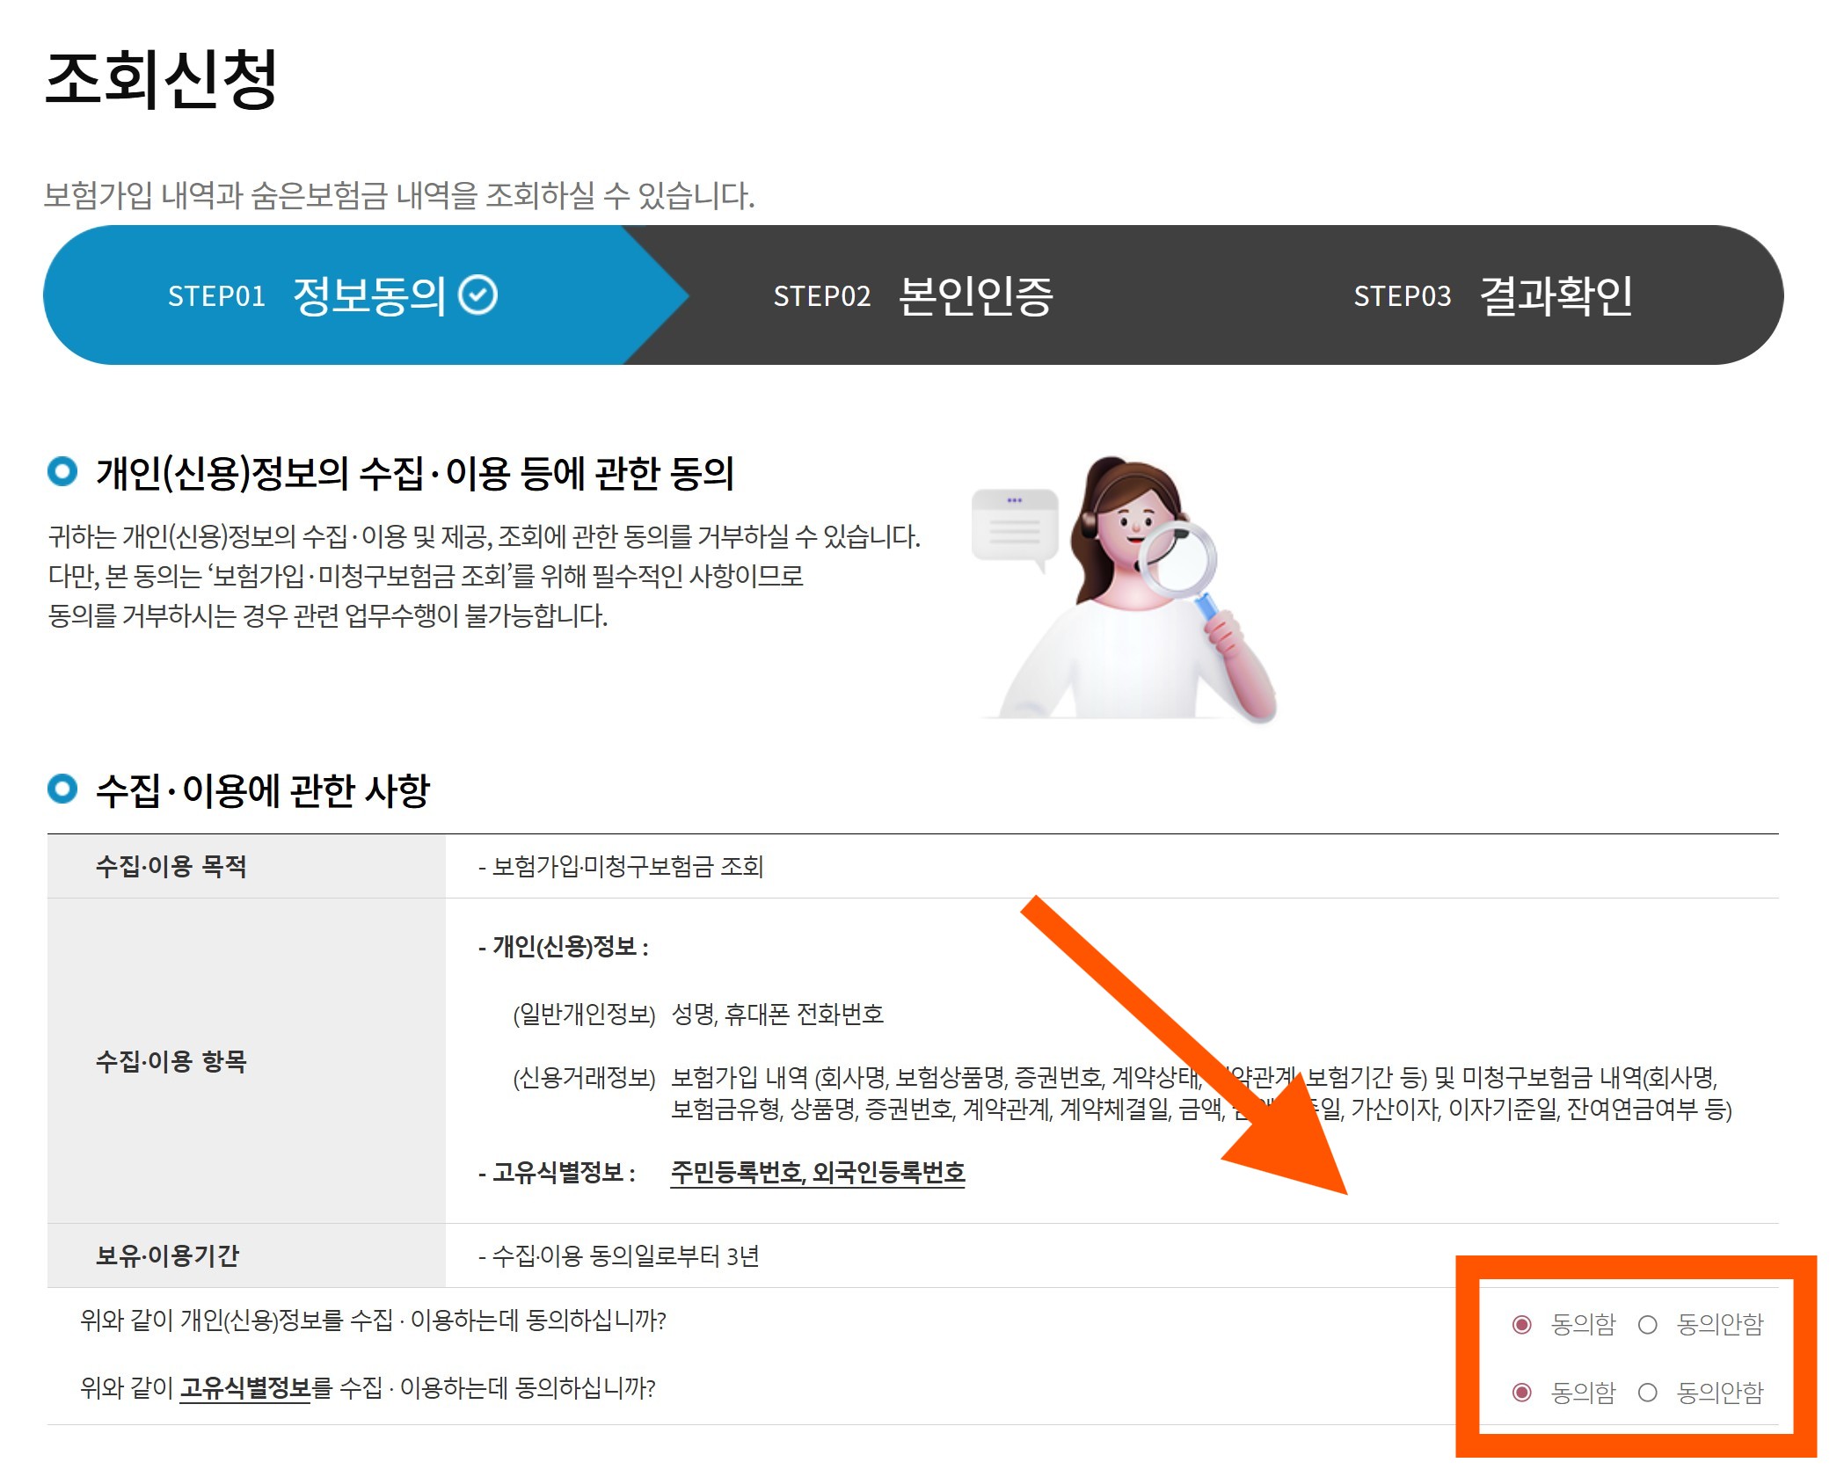Select 동의함 for personal credit info collection
Image resolution: width=1844 pixels, height=1477 pixels.
[1522, 1324]
